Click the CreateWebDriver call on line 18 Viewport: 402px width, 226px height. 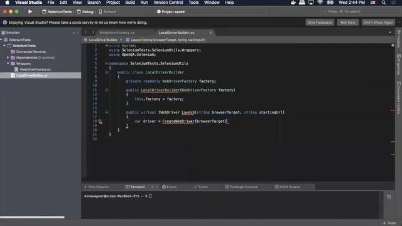pyautogui.click(x=178, y=121)
